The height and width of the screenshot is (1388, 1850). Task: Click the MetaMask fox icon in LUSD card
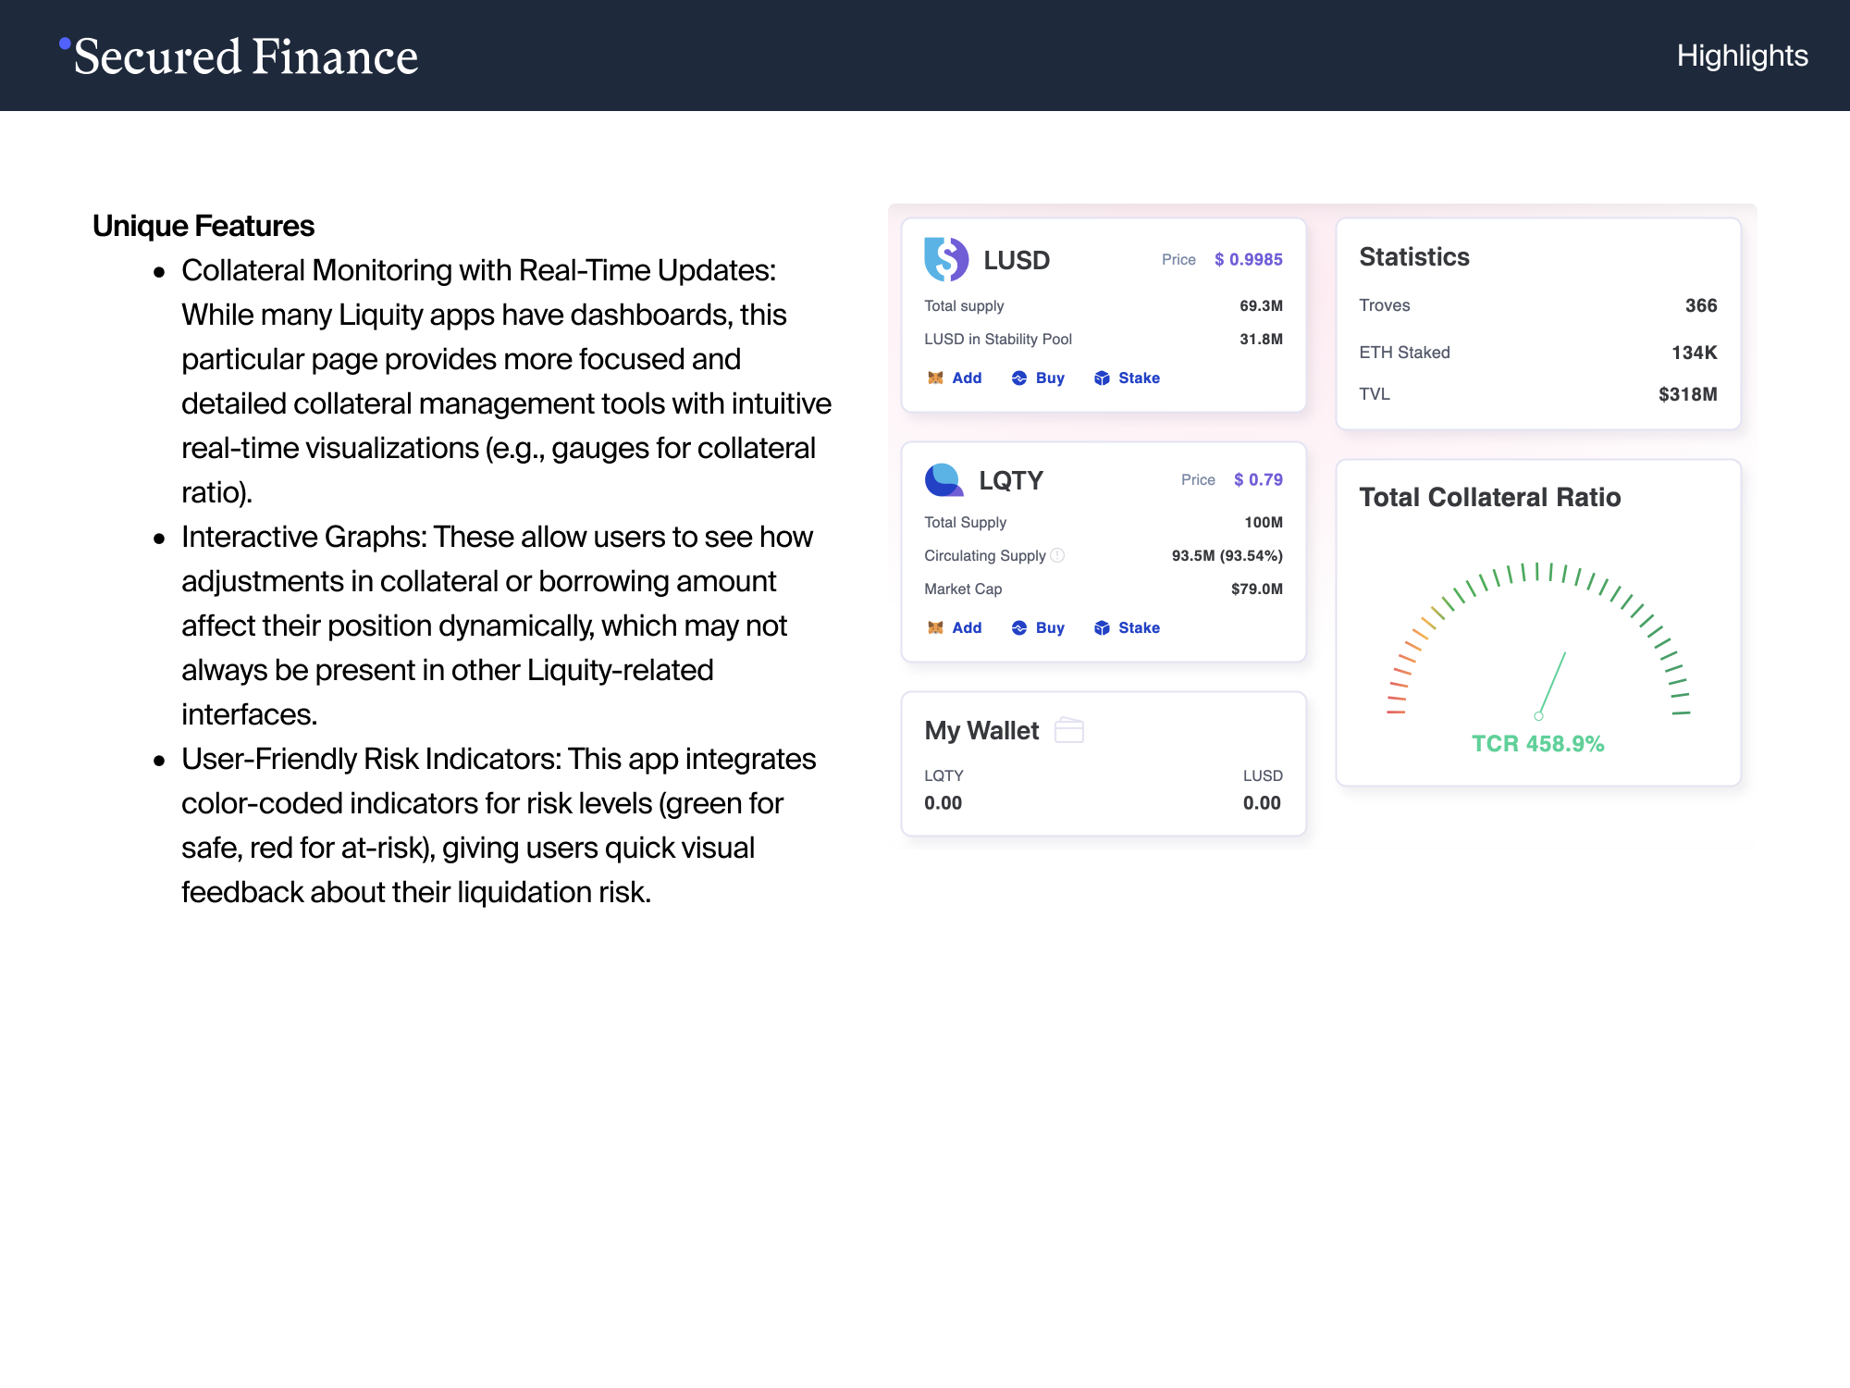click(935, 378)
